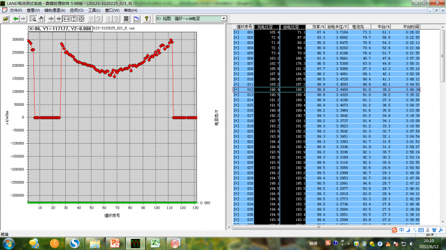Screen dimensions: 446x250
Task: Click the grey forward arrow button
Action: click(23, 19)
